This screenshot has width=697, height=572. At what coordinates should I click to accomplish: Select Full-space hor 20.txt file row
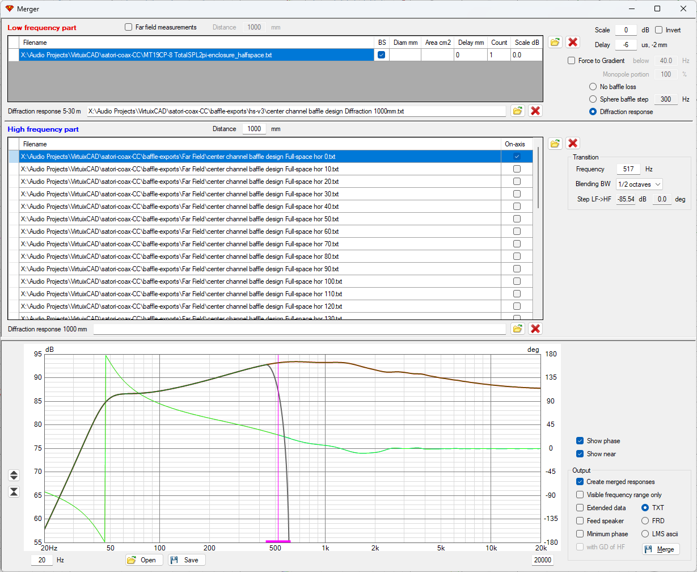260,182
